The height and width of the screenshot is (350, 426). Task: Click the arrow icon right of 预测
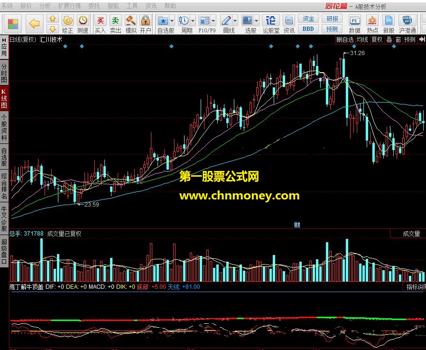(x=422, y=40)
